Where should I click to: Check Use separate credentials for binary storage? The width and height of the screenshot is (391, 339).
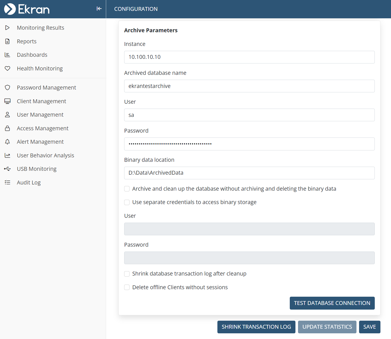point(127,202)
